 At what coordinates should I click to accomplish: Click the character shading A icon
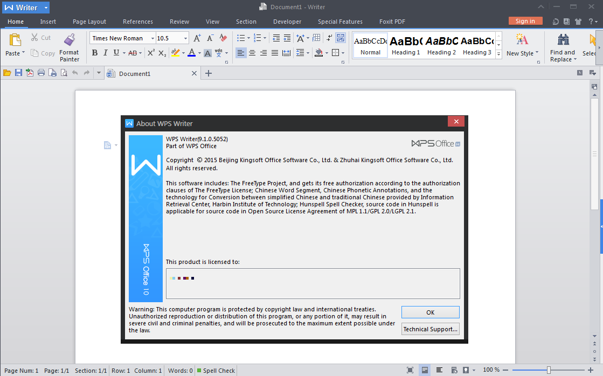207,53
